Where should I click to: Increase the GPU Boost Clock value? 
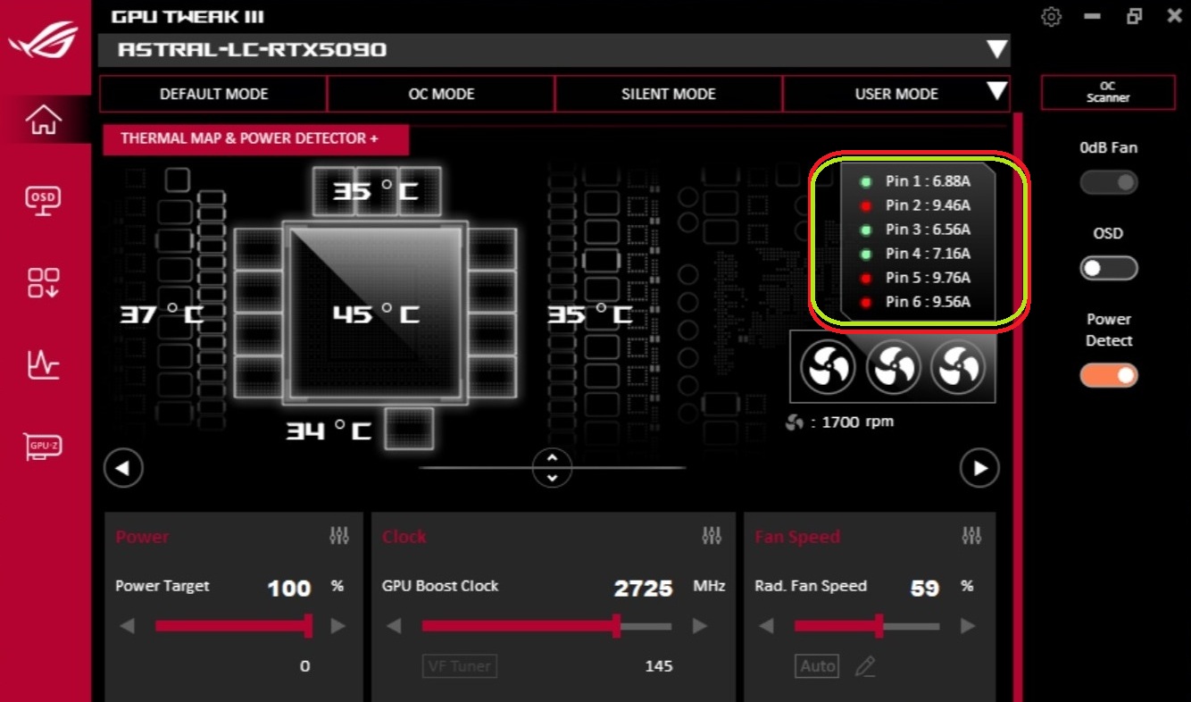pos(699,626)
